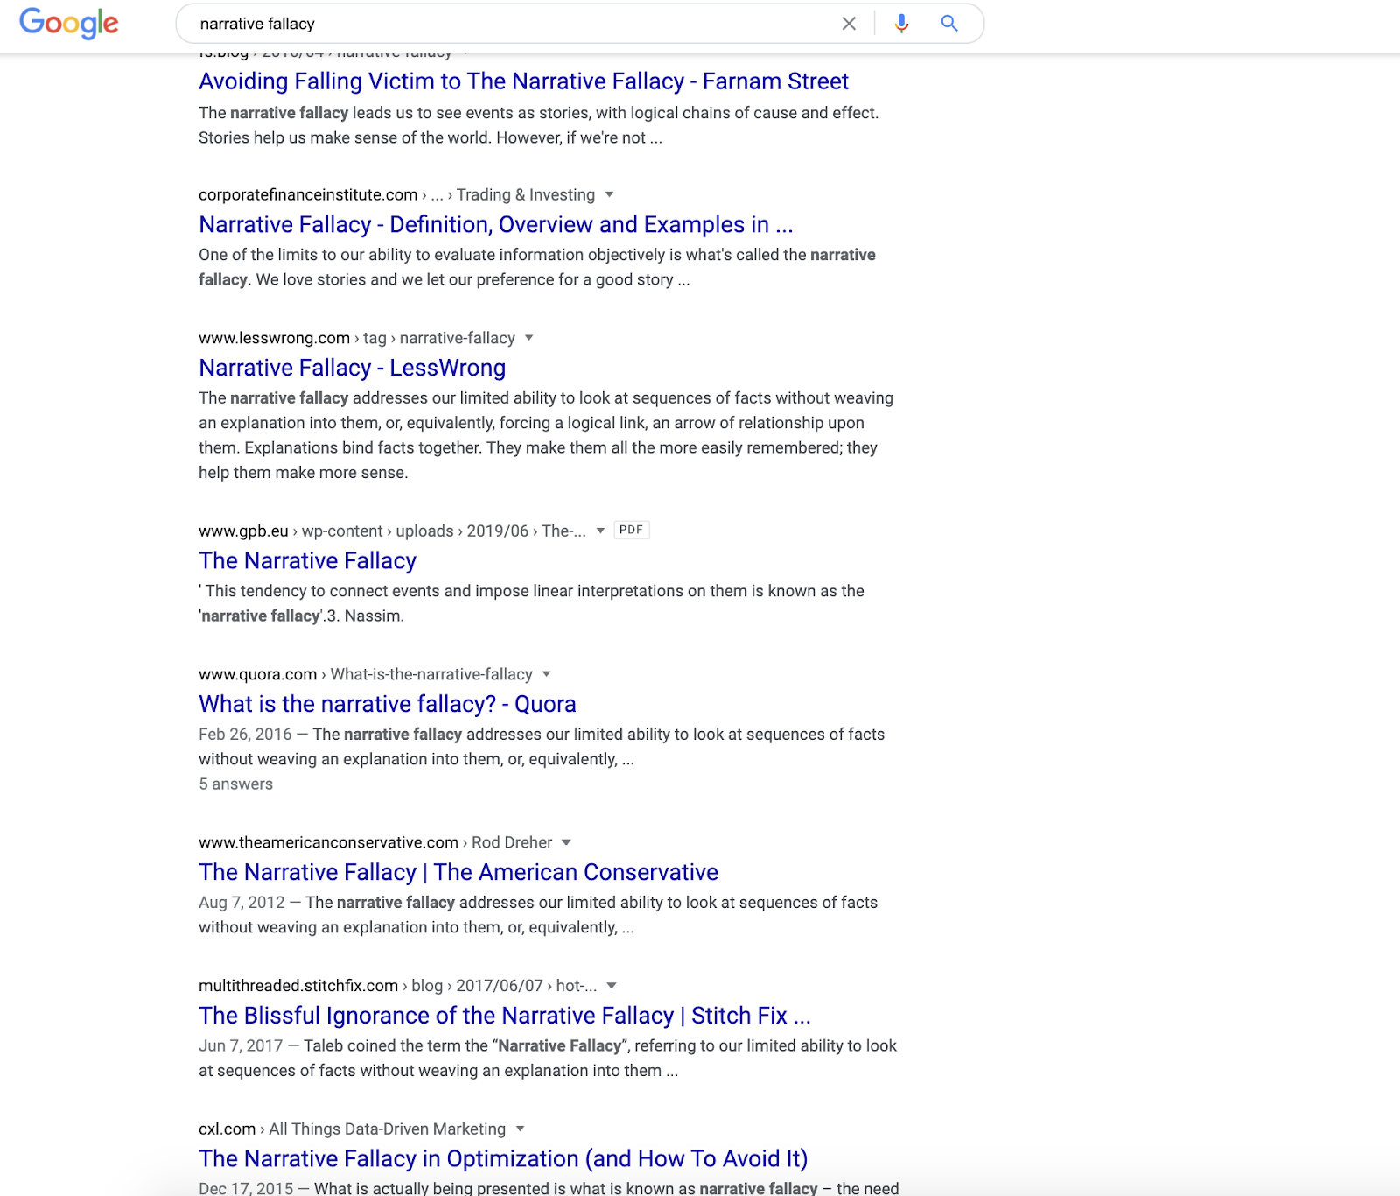This screenshot has width=1400, height=1196.
Task: Open What is the narrative fallacy Quora result
Action: click(387, 705)
